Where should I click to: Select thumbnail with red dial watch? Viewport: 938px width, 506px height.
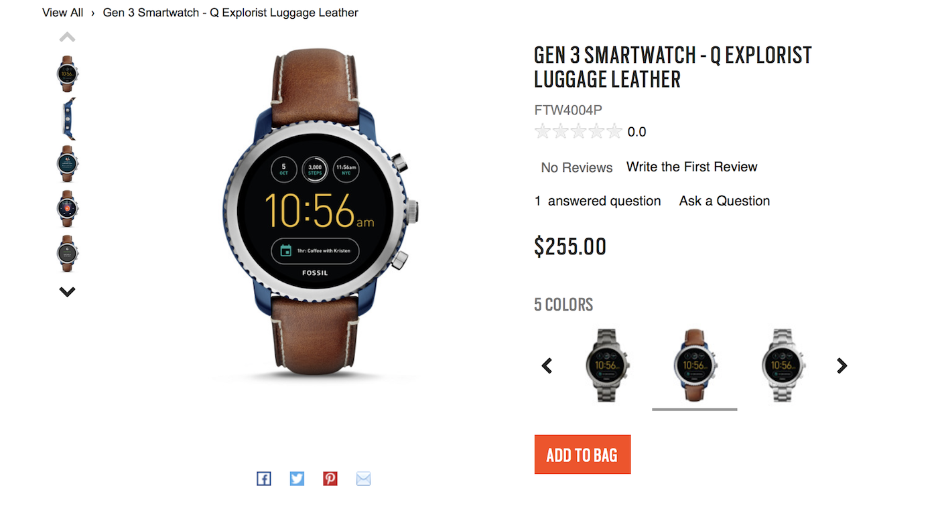pyautogui.click(x=67, y=208)
